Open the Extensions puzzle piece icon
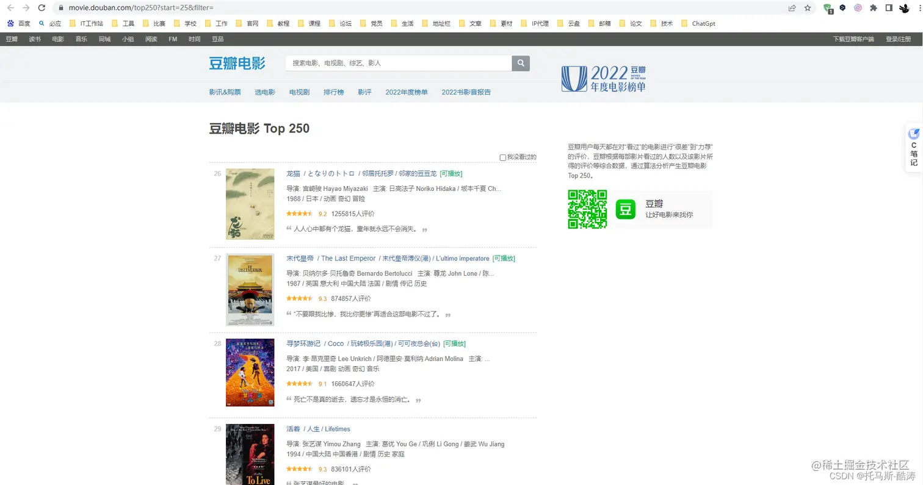 click(x=873, y=8)
